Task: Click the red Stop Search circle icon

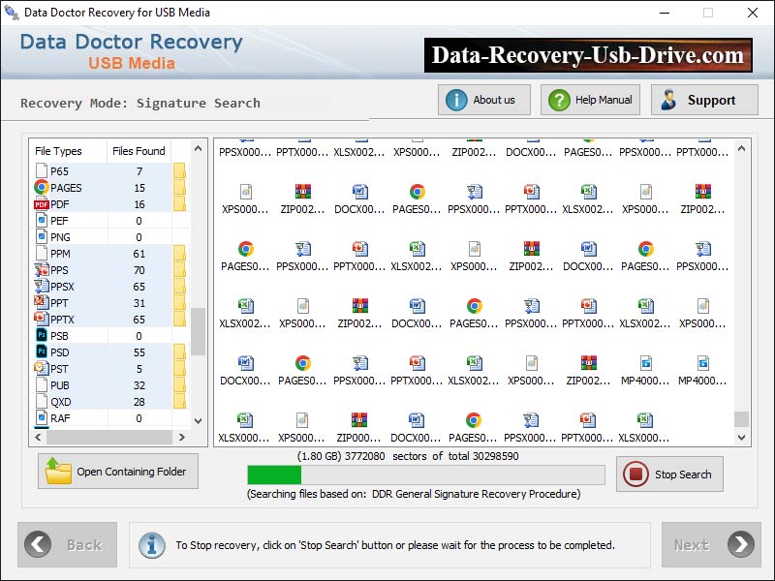Action: click(635, 474)
